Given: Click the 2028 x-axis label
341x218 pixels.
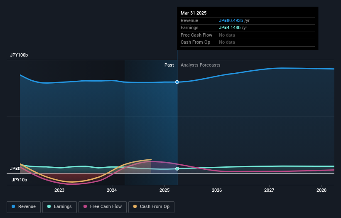Looking at the screenshot, I should tap(321, 191).
